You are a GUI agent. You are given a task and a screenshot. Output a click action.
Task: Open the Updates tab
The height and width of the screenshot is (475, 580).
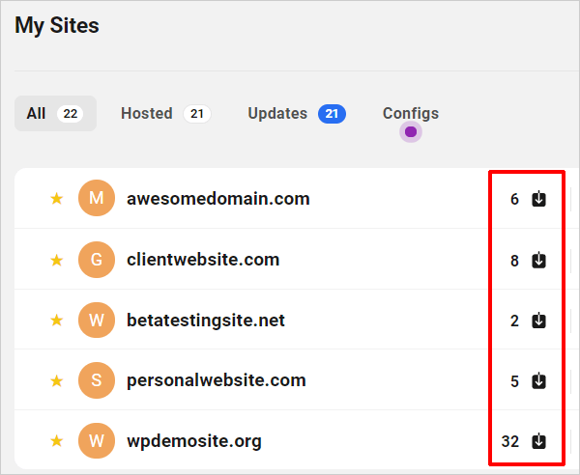(x=297, y=113)
